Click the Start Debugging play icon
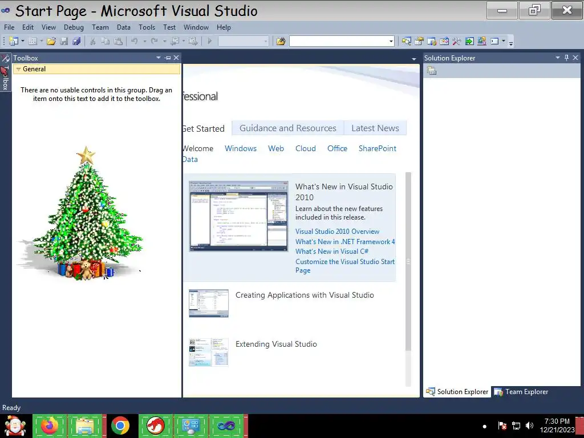The width and height of the screenshot is (584, 438). 210,41
